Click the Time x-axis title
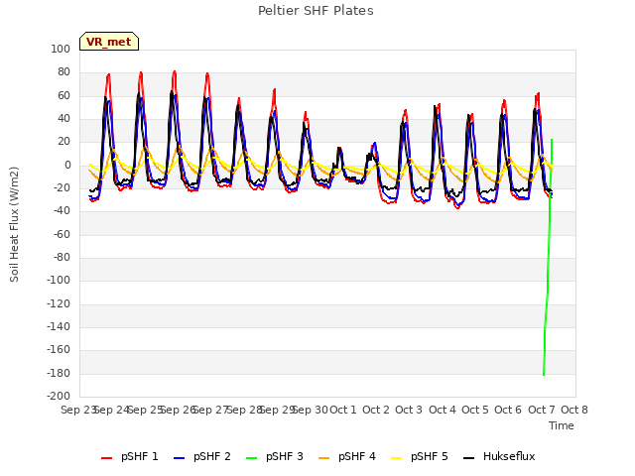The image size is (635, 476). click(x=562, y=425)
